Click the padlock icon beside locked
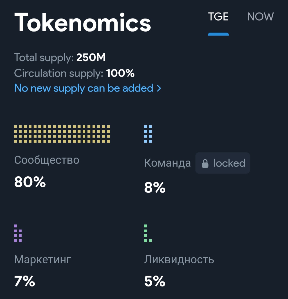This screenshot has width=288, height=299. pyautogui.click(x=205, y=163)
